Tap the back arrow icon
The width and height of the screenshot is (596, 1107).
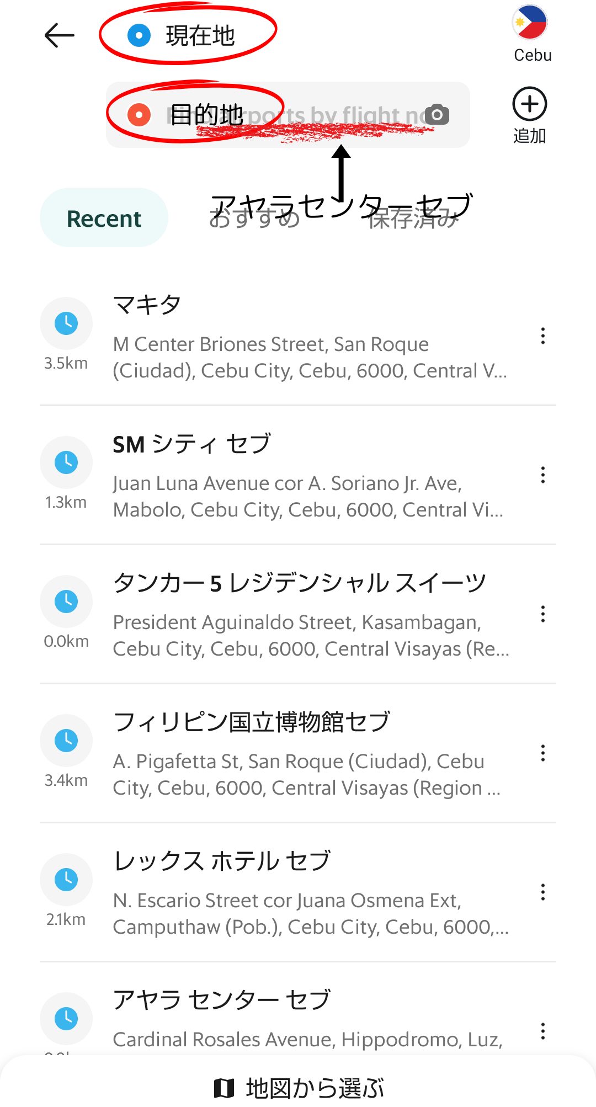pos(59,36)
